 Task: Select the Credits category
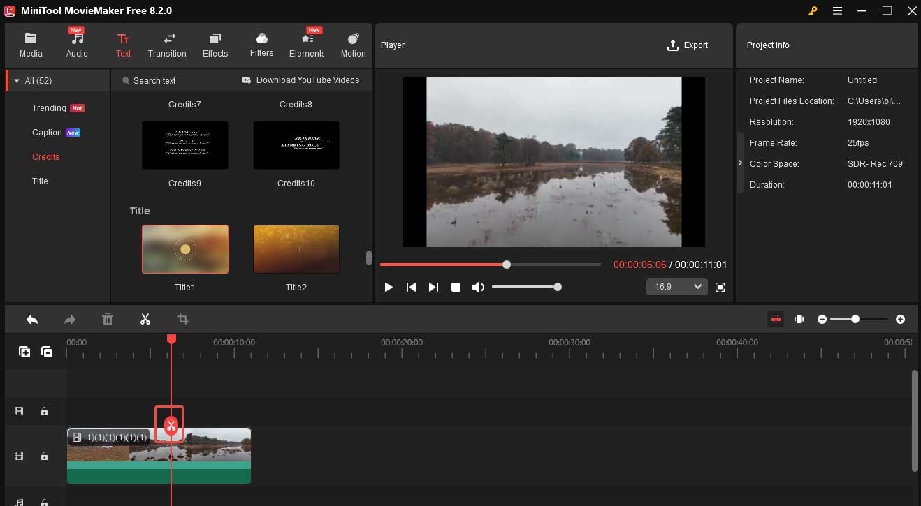(x=46, y=157)
